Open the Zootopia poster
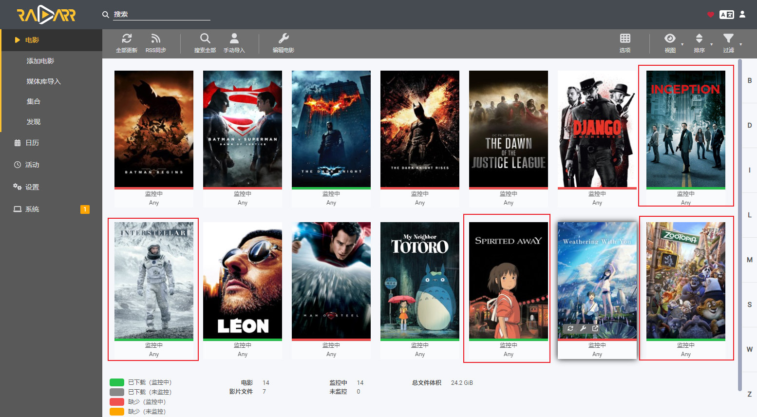The width and height of the screenshot is (757, 417). click(686, 281)
